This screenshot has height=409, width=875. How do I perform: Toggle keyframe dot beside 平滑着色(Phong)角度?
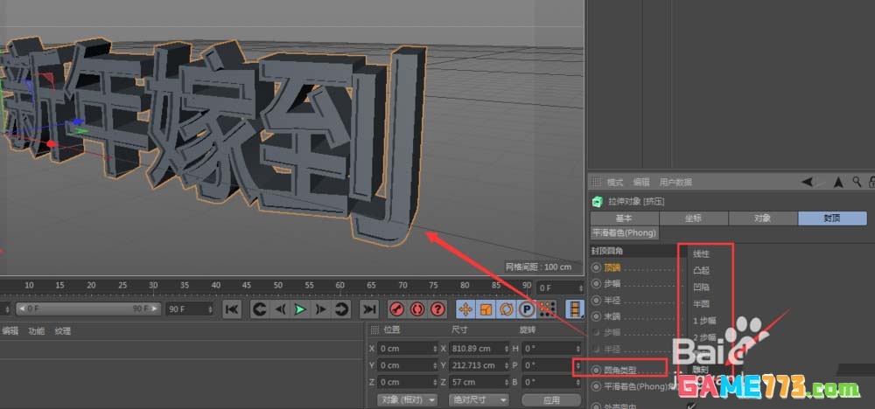point(597,386)
